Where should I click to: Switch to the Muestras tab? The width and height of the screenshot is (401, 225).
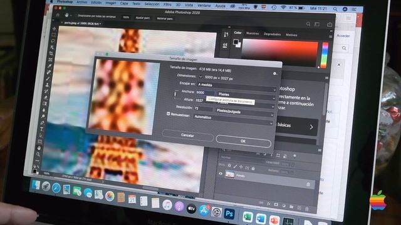coord(253,33)
